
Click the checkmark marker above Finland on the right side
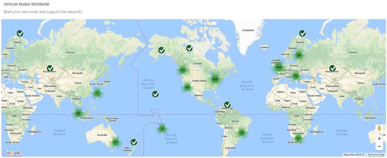(x=302, y=34)
